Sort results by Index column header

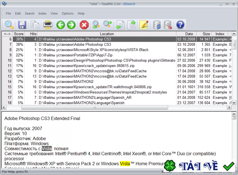[x=220, y=34]
